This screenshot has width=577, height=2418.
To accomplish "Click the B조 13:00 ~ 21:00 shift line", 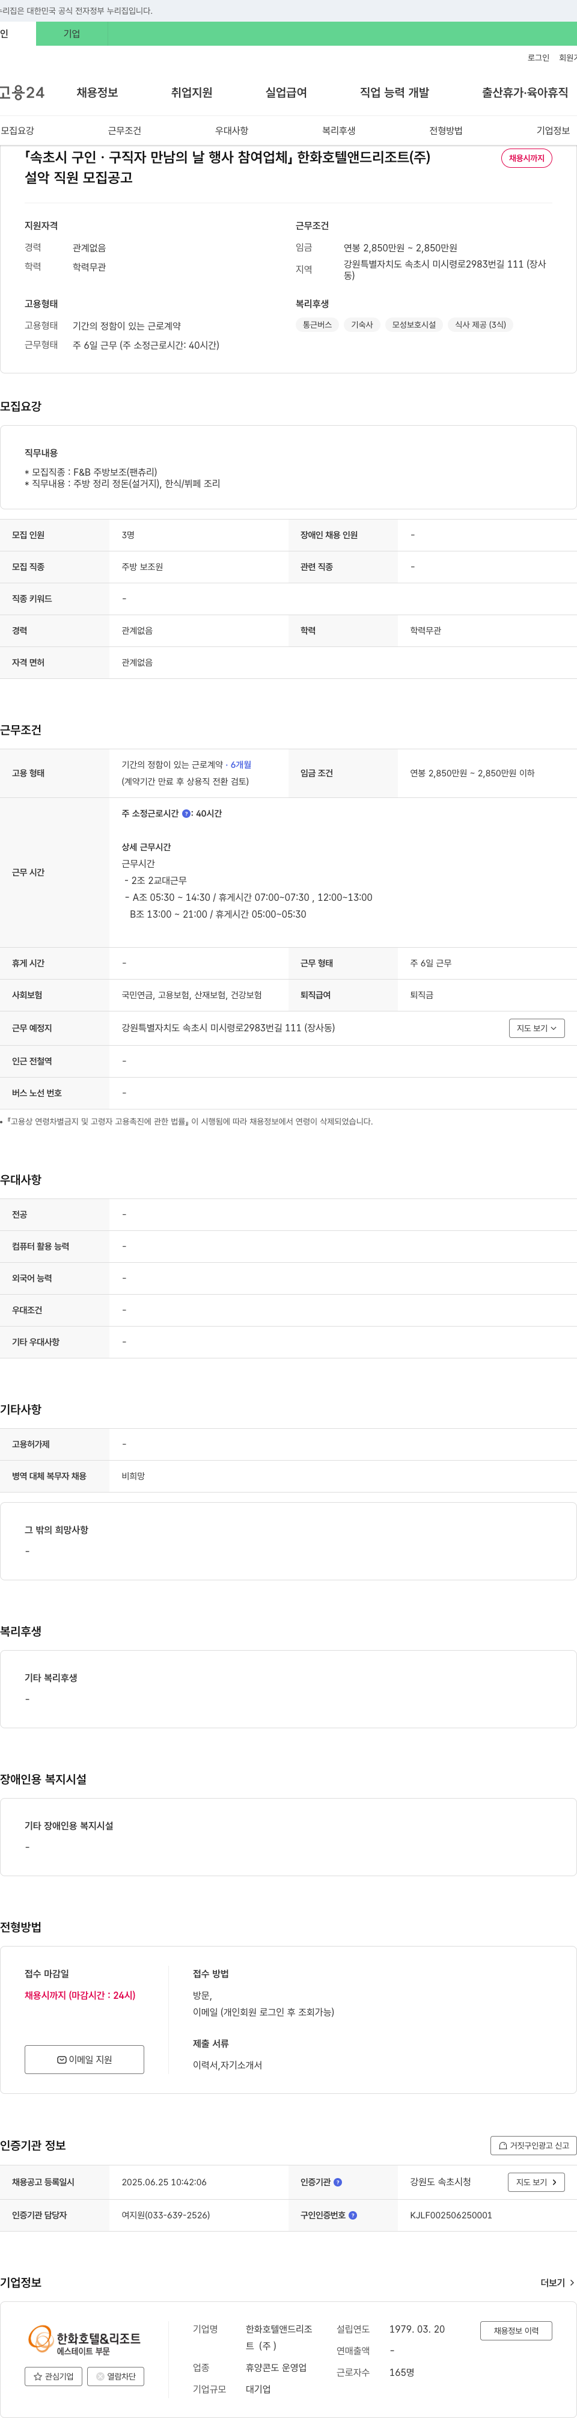I will point(218,914).
